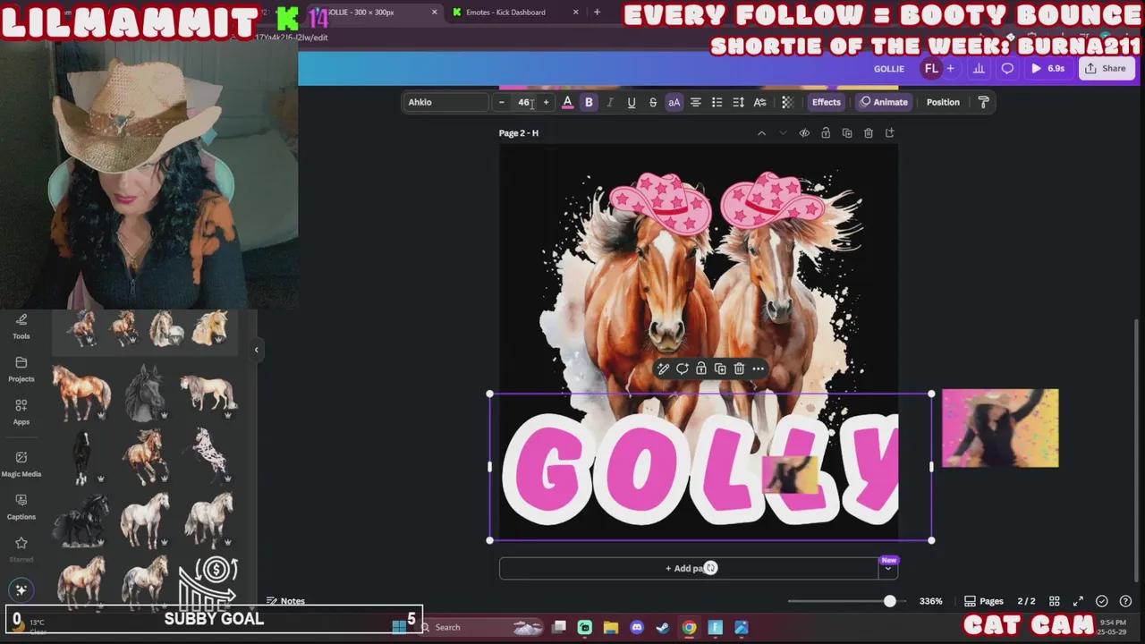Switch to the Emotes - Kick Dashboard tab

coord(506,12)
